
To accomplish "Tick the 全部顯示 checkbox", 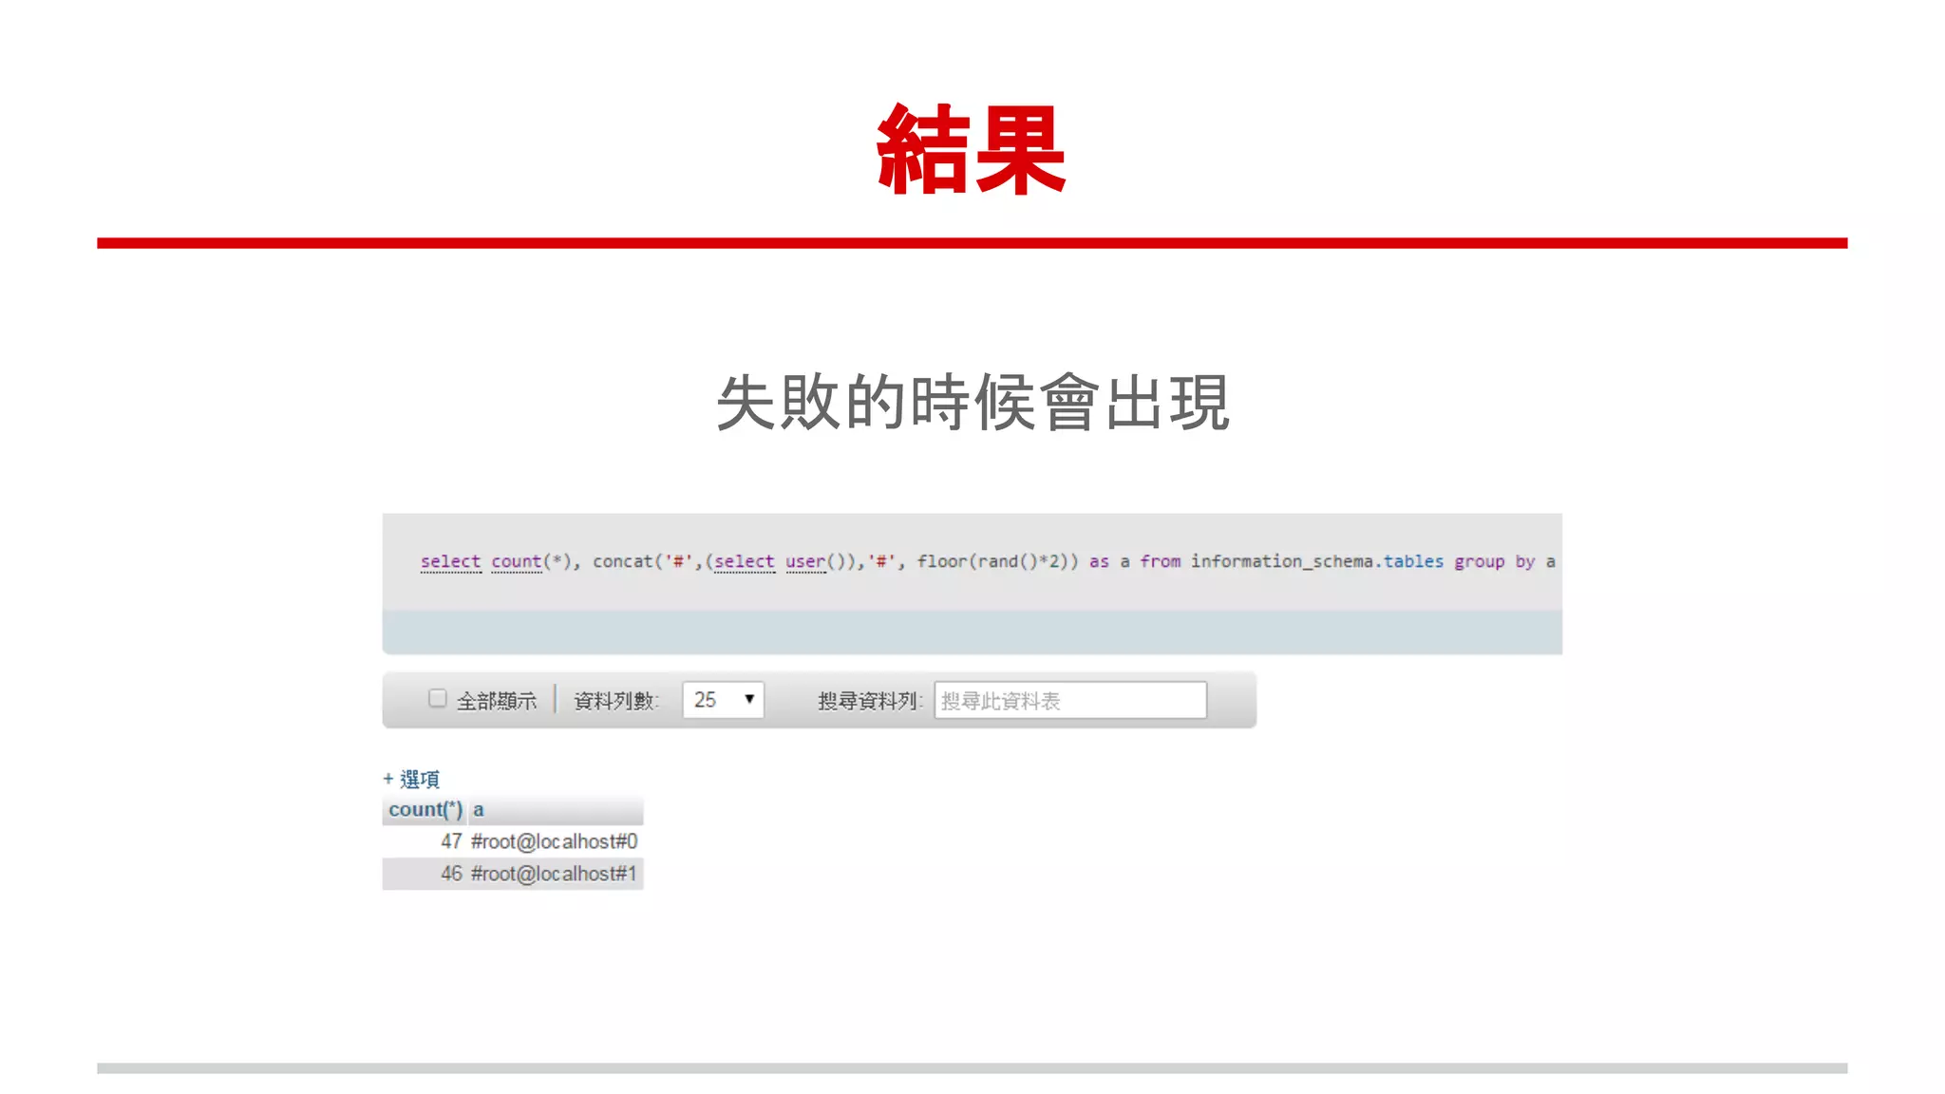I will [x=437, y=699].
